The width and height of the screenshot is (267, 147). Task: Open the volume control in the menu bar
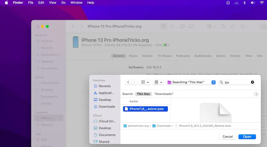coord(253,3)
